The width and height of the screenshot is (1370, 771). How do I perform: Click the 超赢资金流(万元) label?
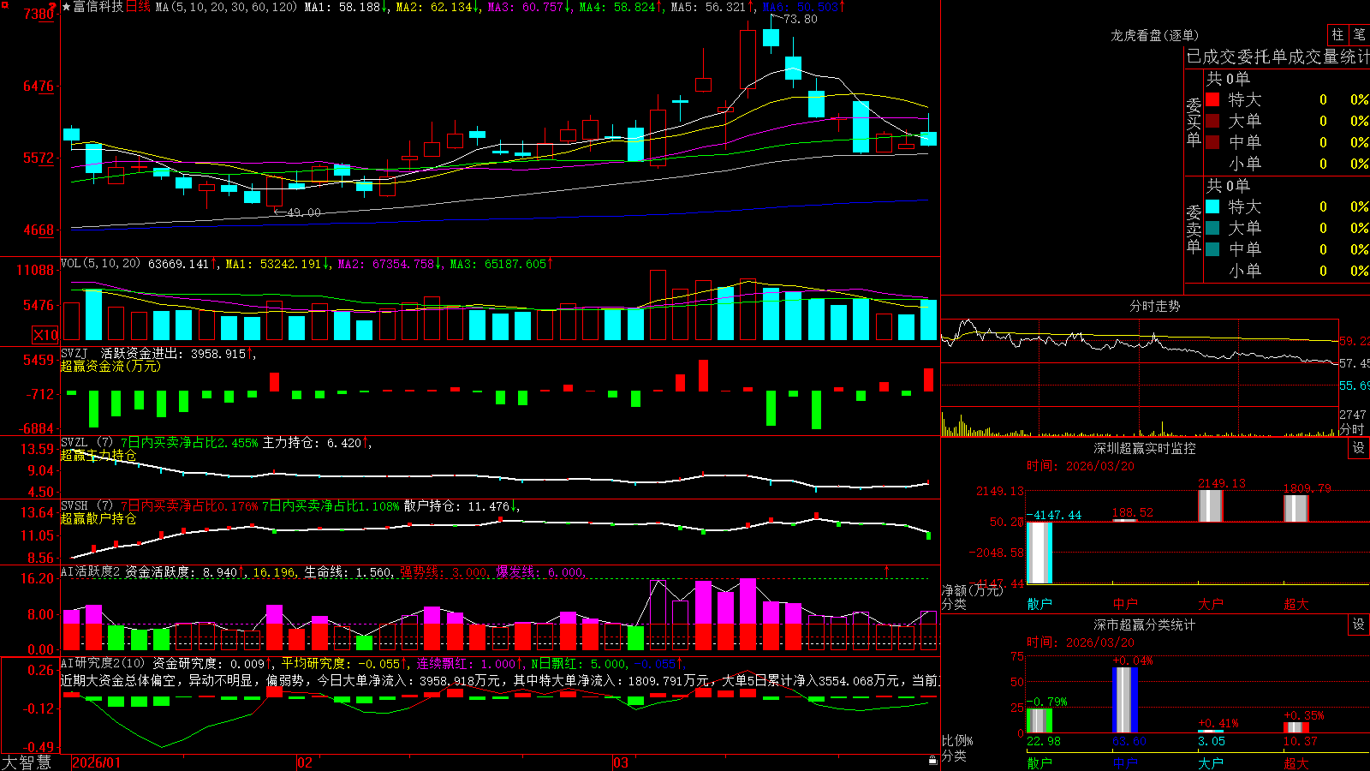(110, 366)
